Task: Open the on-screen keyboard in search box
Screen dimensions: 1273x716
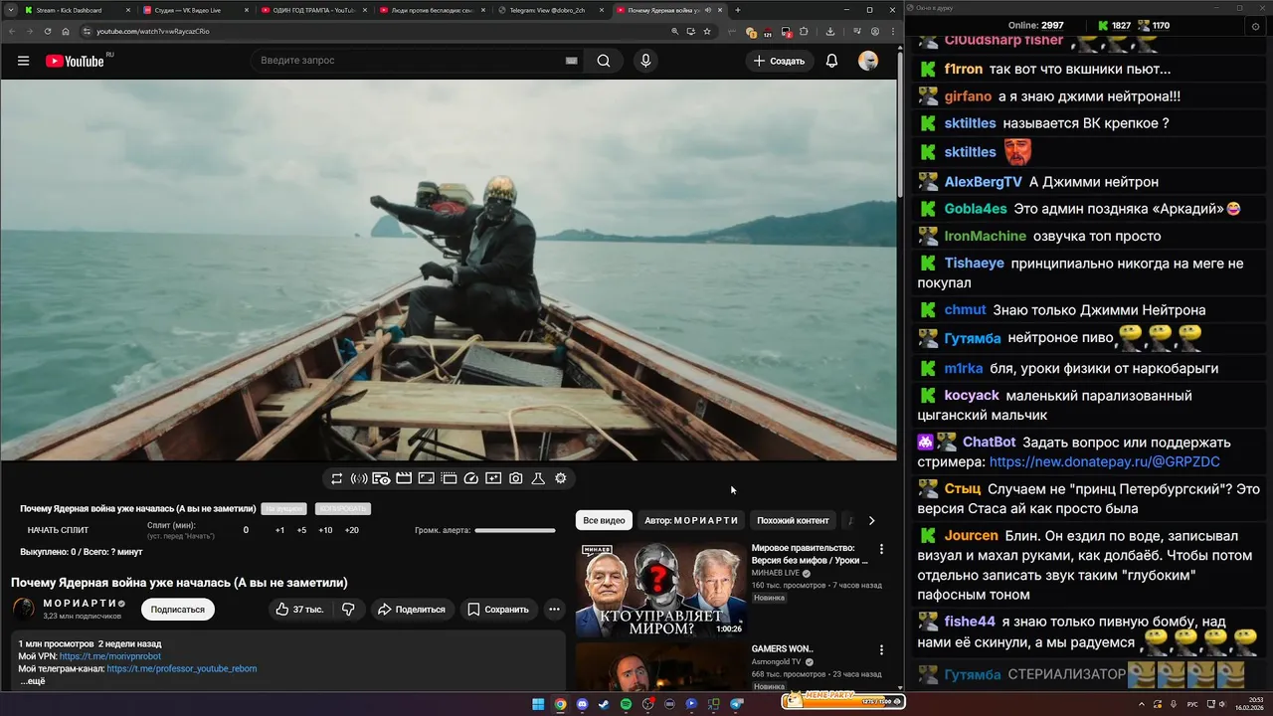Action: pyautogui.click(x=572, y=61)
